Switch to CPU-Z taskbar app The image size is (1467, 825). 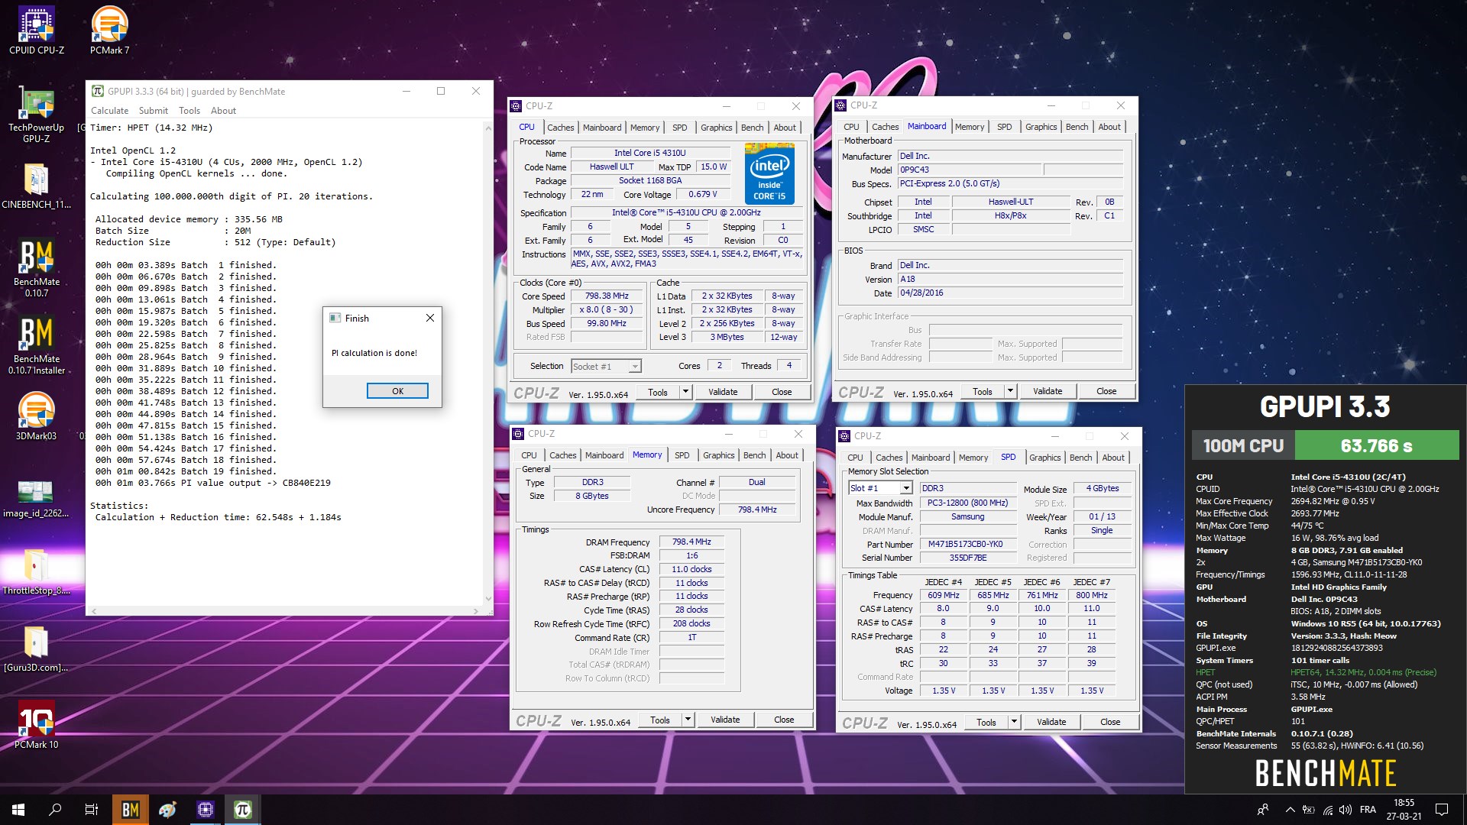click(206, 810)
